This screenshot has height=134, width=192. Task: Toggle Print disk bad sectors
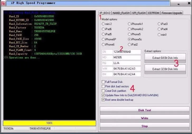pyautogui.click(x=103, y=86)
